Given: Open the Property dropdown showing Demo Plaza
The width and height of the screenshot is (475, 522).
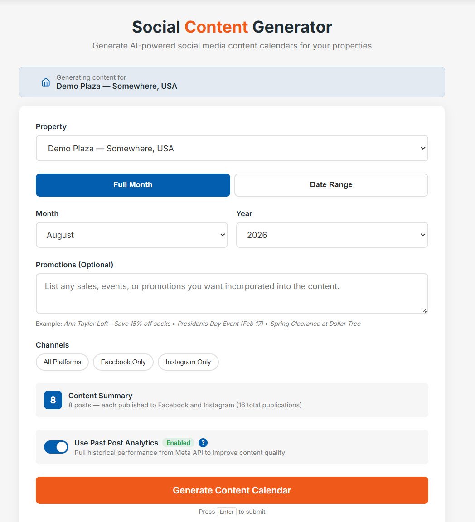Looking at the screenshot, I should [232, 148].
